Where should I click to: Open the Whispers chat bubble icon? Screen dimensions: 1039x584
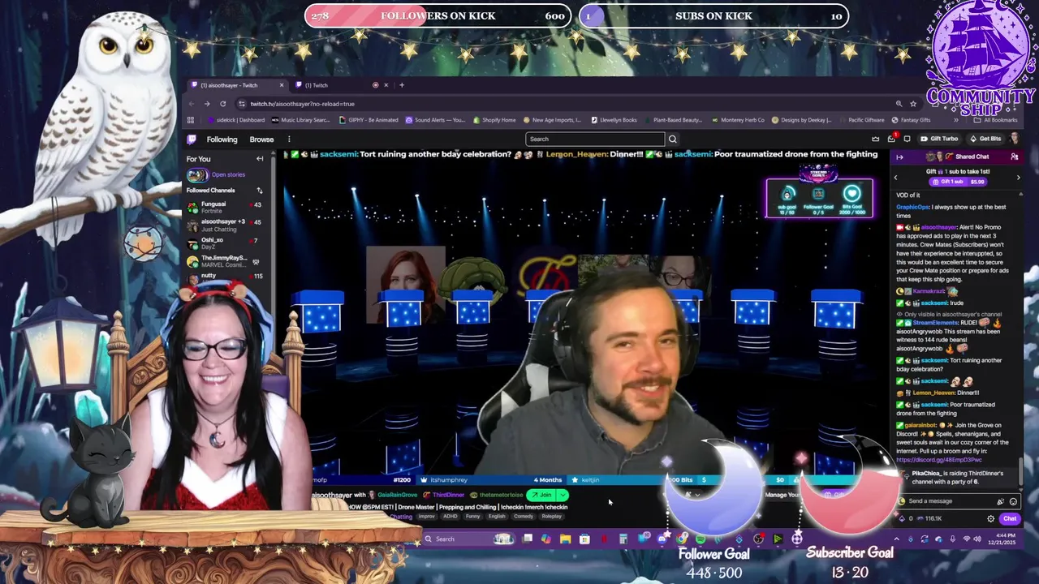click(908, 139)
